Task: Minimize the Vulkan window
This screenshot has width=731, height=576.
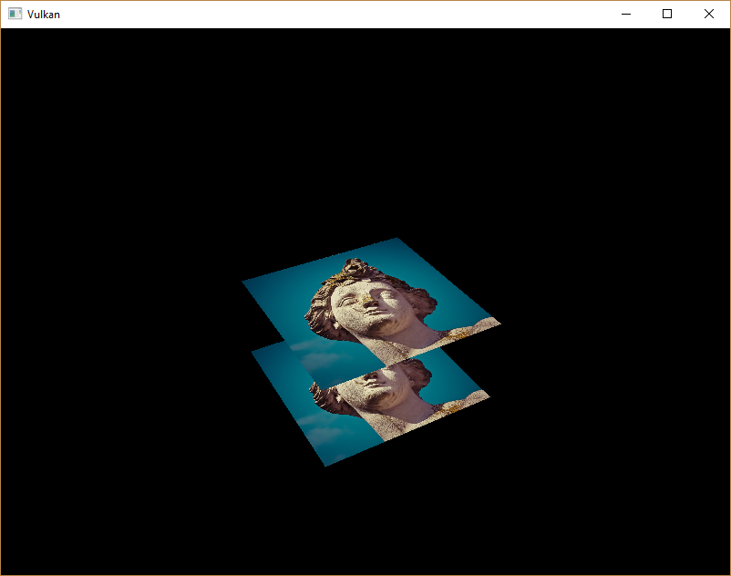Action: (625, 14)
